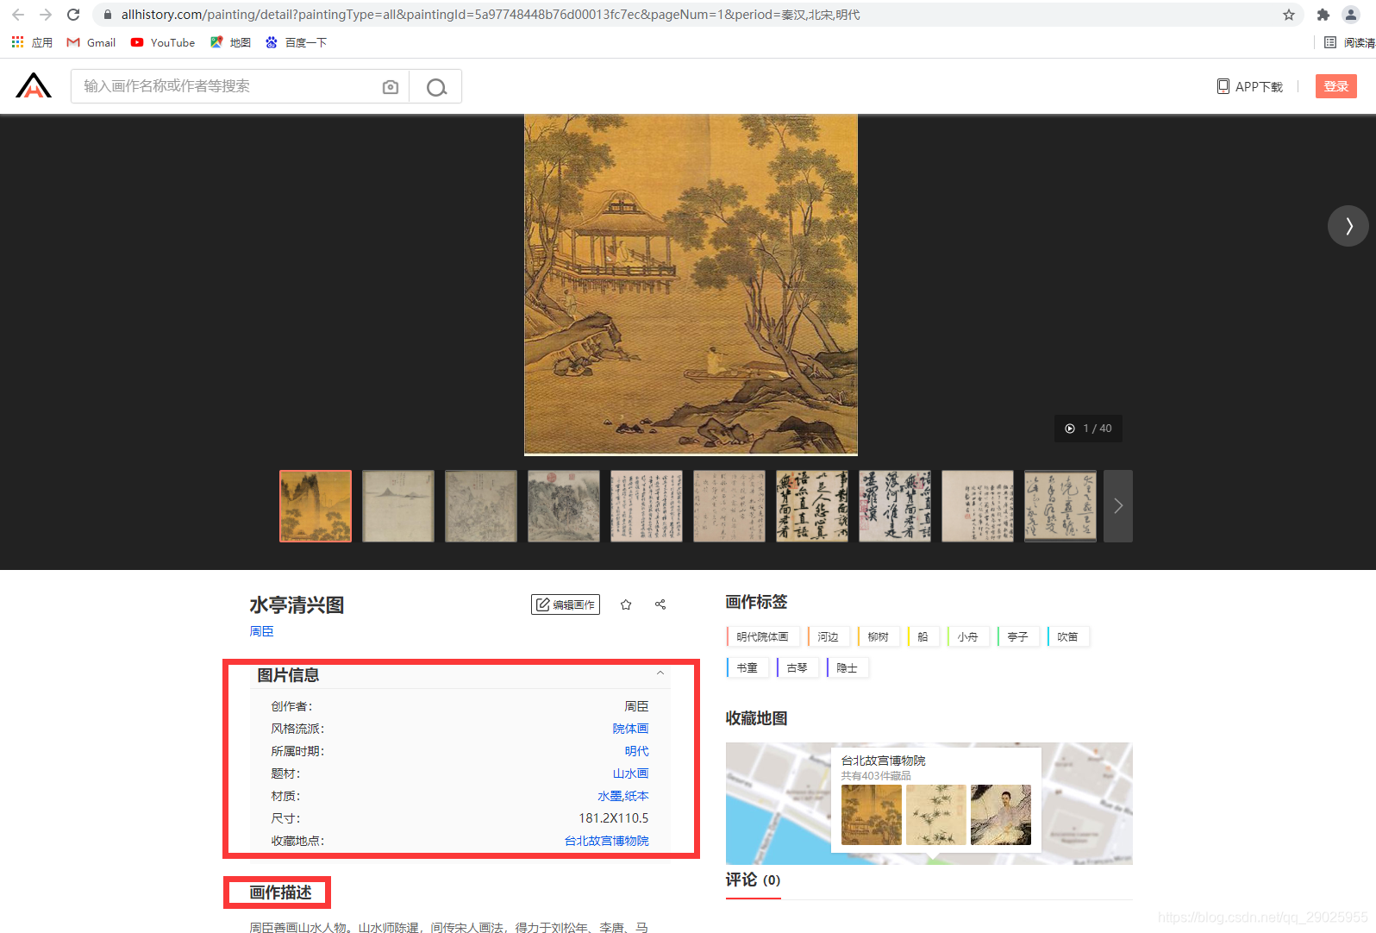The height and width of the screenshot is (933, 1376).
Task: Click the 登录 login button
Action: coord(1336,86)
